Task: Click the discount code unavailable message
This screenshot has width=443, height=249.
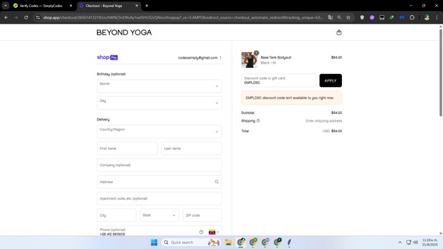Action: tap(291, 98)
